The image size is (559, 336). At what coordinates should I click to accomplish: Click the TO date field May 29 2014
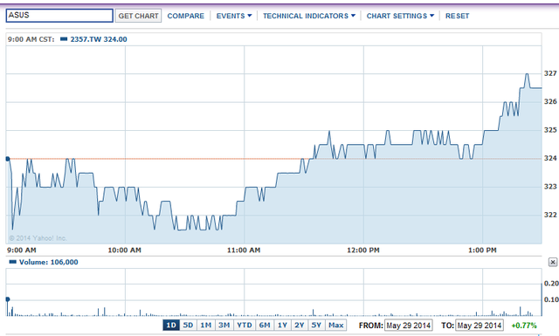coord(480,326)
